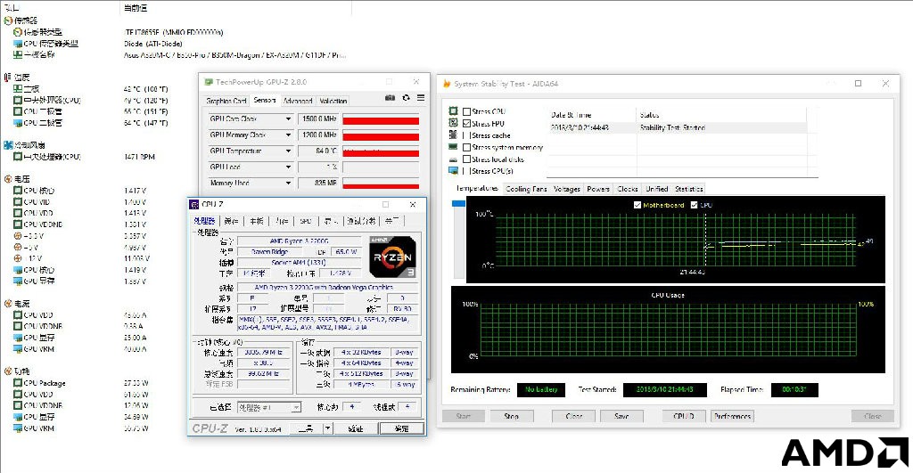Open the 处理器 #1 selection combo box
The height and width of the screenshot is (473, 913).
coord(269,407)
